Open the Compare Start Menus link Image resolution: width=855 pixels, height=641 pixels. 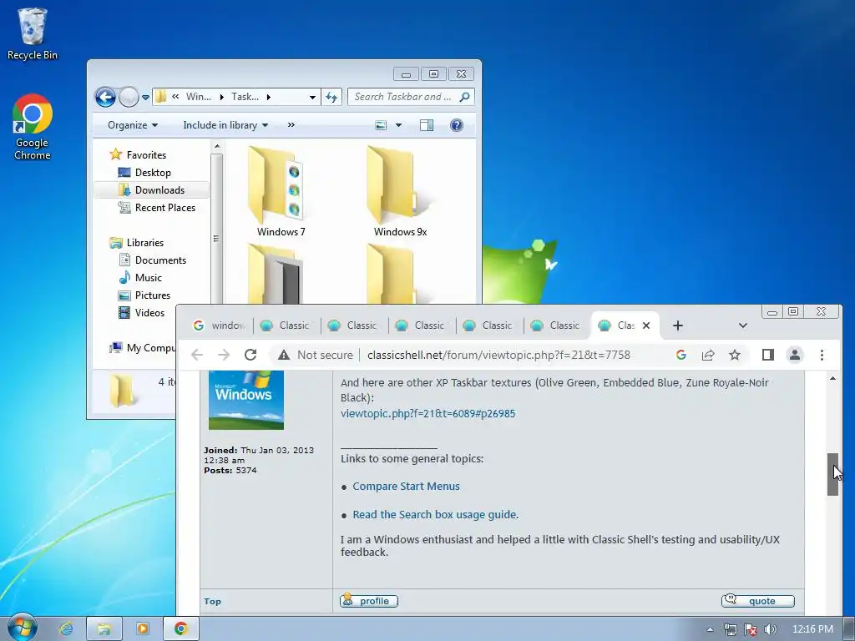[407, 487]
